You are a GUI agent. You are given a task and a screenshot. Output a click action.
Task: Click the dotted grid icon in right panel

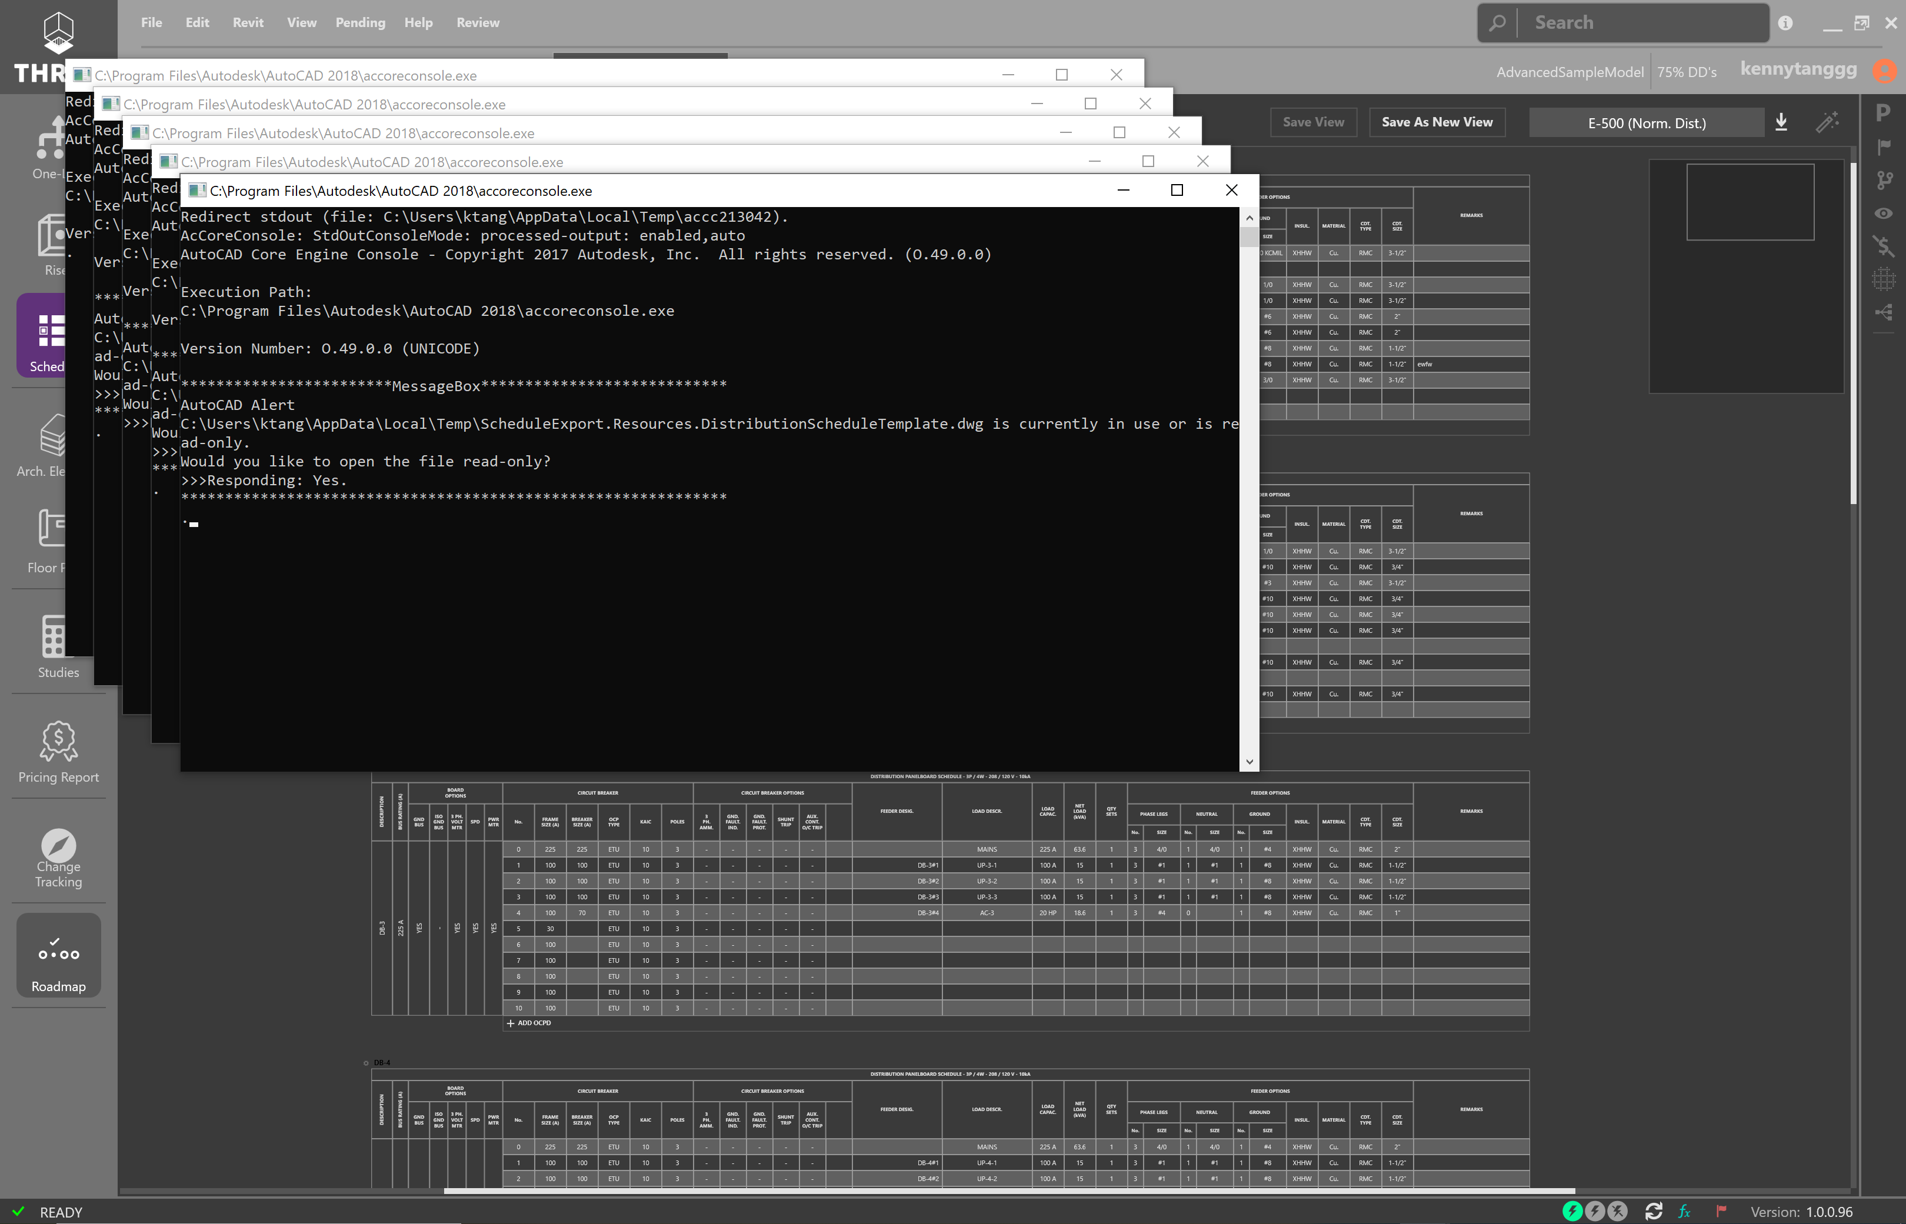(x=1883, y=279)
